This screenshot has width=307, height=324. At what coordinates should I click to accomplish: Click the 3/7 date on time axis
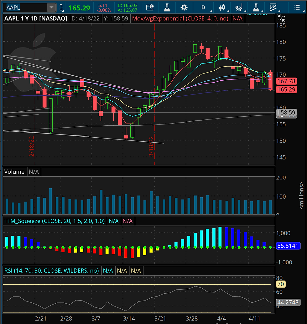point(96,318)
